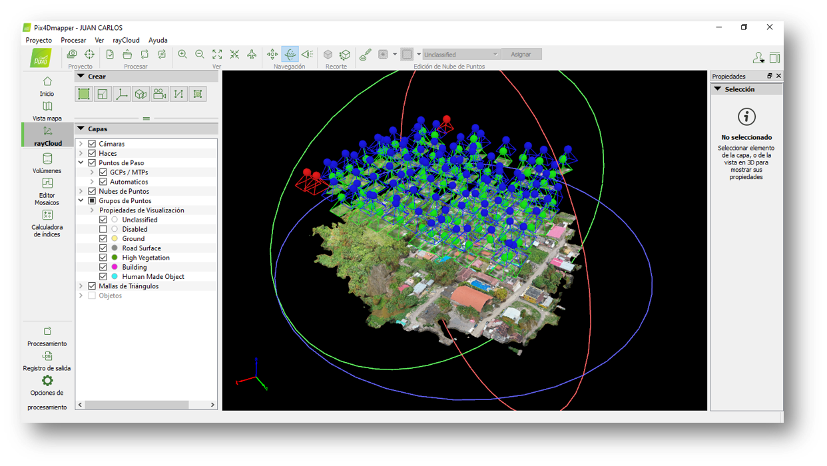
Task: Uncheck the Automaticos checkbox
Action: [x=103, y=182]
